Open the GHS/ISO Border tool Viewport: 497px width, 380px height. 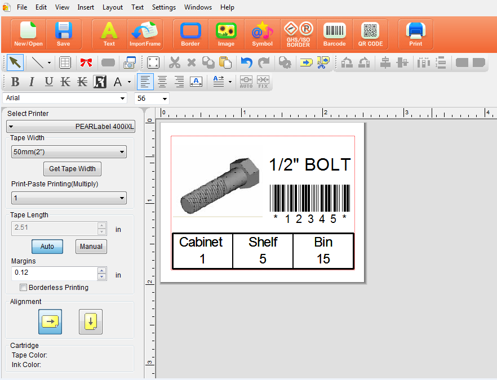click(x=298, y=34)
